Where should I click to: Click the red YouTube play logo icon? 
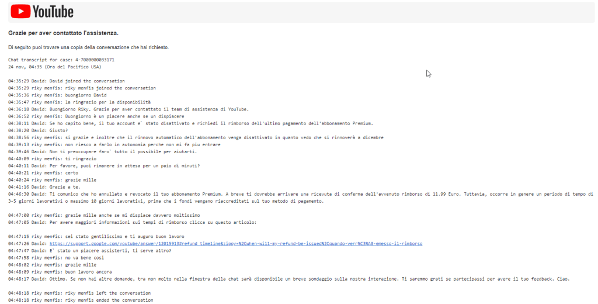20,11
